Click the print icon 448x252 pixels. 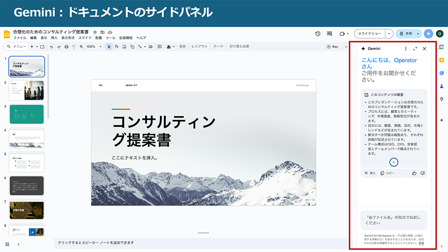pos(66,46)
